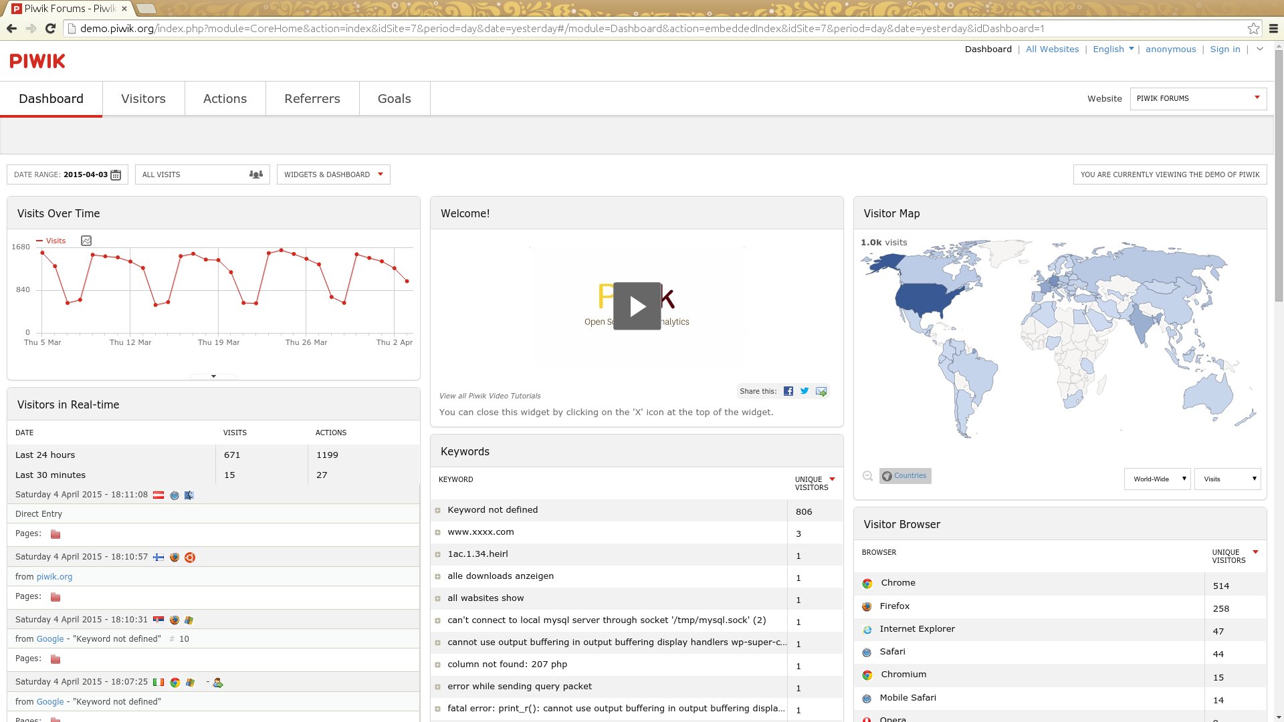Click the export graph image icon
Screen dimensions: 1284x722
[x=86, y=241]
